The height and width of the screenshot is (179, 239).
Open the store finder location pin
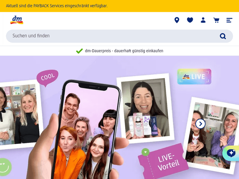pos(177,20)
